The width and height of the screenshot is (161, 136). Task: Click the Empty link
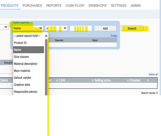(x=114, y=36)
